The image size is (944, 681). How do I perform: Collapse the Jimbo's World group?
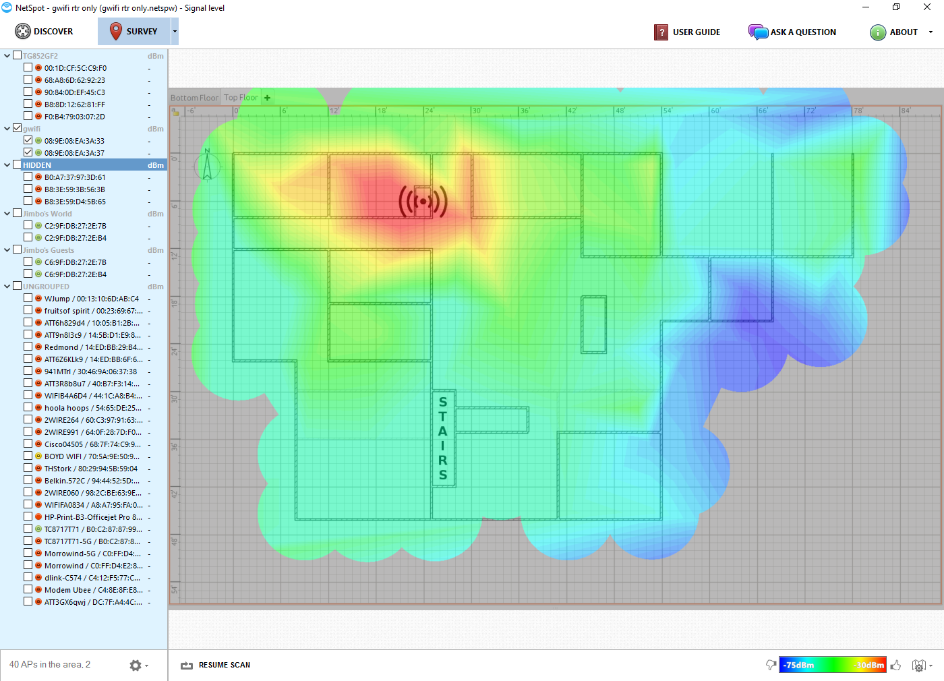click(7, 214)
